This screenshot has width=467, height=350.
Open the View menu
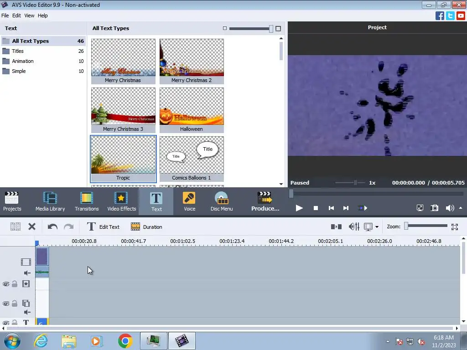point(29,15)
